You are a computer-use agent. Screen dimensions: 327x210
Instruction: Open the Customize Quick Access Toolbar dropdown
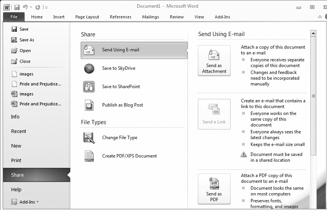click(x=46, y=8)
